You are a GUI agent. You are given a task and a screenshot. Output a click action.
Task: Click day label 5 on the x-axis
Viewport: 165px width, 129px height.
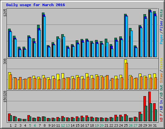30,125
